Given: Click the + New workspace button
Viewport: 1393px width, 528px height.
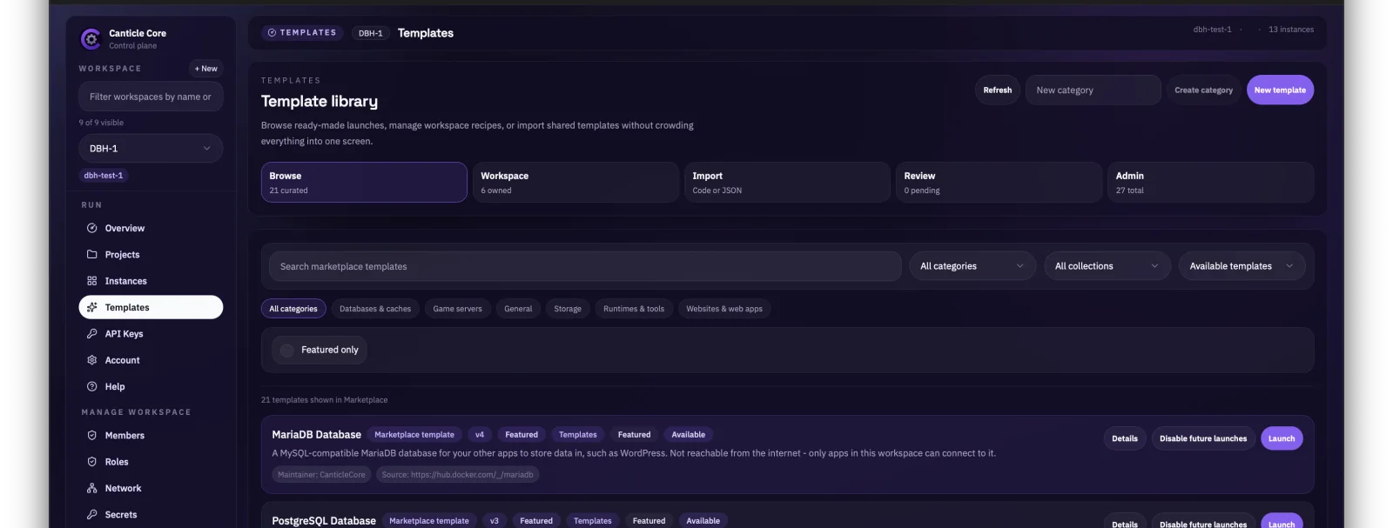Looking at the screenshot, I should (x=206, y=69).
